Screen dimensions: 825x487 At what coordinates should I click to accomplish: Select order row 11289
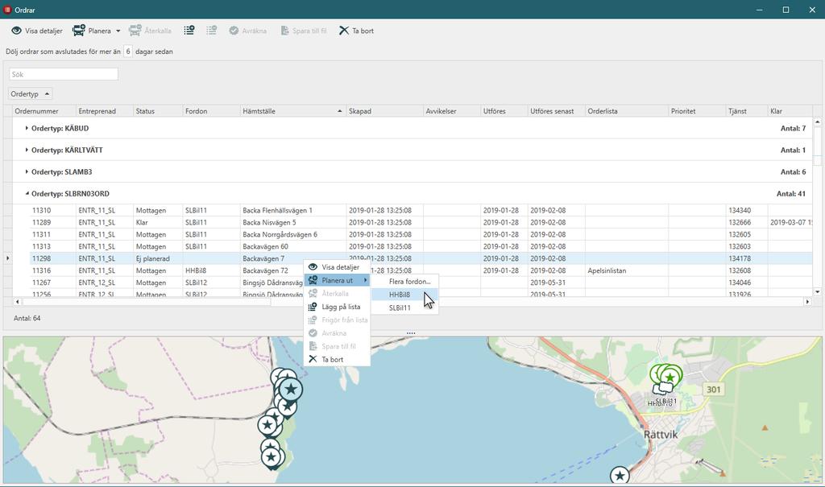click(421, 222)
